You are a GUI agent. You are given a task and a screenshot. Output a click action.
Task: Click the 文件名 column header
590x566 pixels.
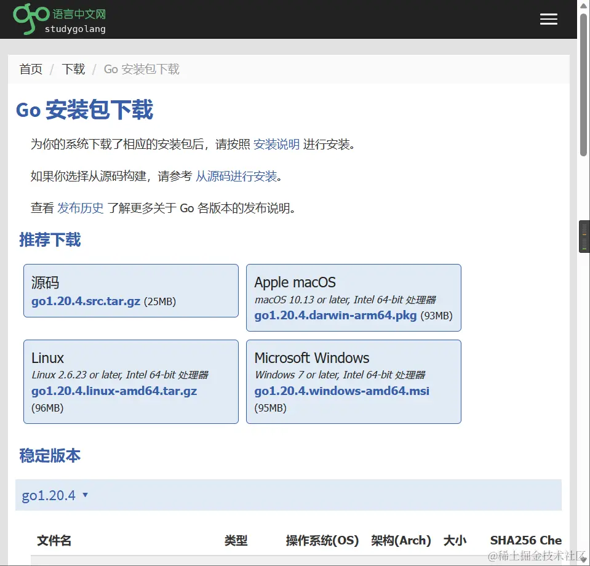click(x=54, y=540)
